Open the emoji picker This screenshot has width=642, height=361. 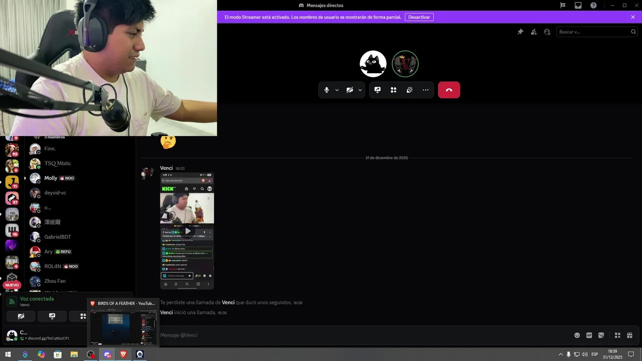(577, 335)
